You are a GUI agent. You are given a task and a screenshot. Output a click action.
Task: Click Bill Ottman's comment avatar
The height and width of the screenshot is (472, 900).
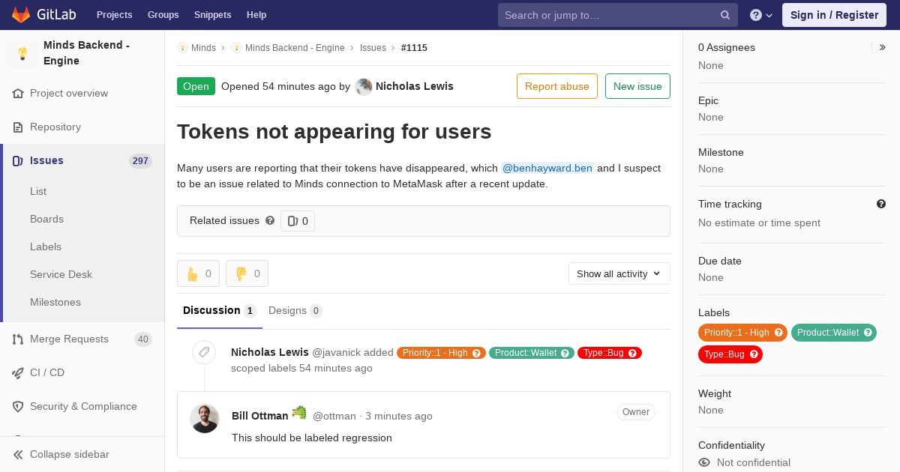[204, 419]
